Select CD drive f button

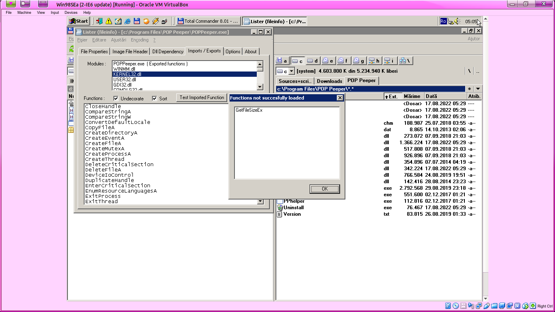(343, 61)
